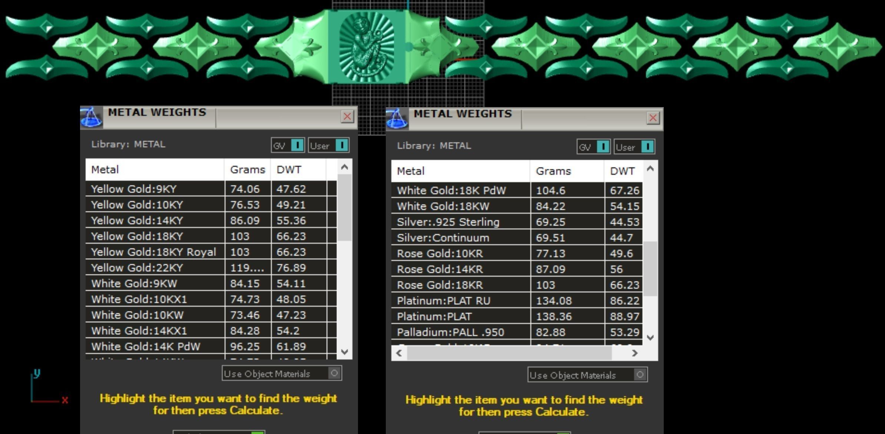Viewport: 885px width, 434px height.
Task: Close the left Metal Weights panel
Action: point(347,117)
